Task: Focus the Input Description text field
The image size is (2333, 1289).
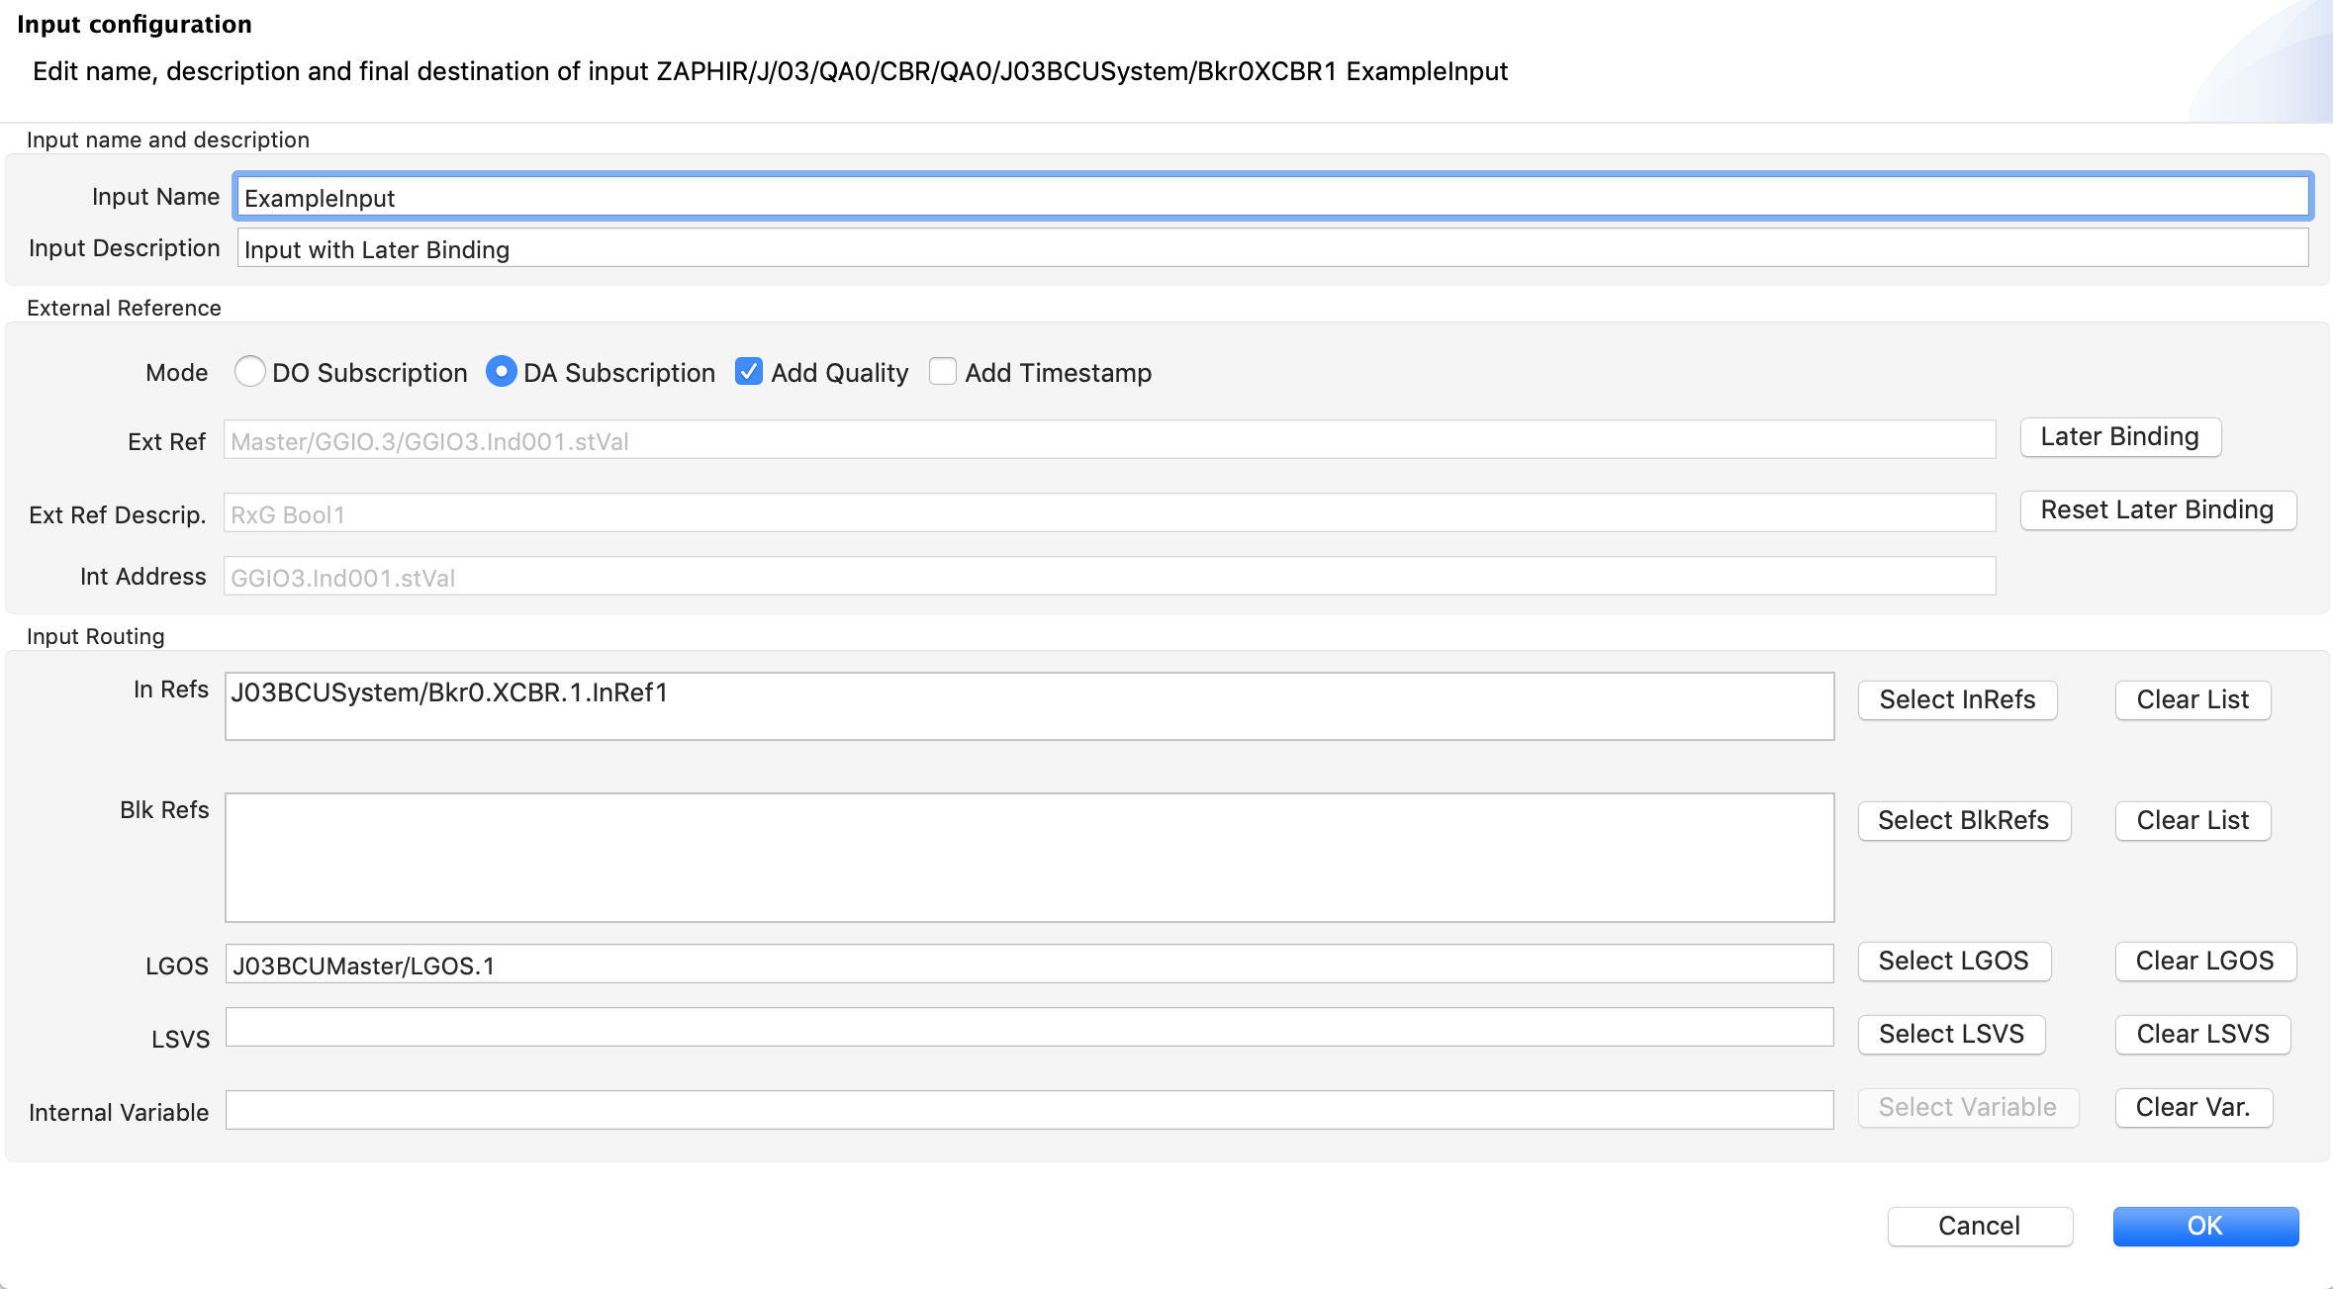Action: (x=1271, y=249)
